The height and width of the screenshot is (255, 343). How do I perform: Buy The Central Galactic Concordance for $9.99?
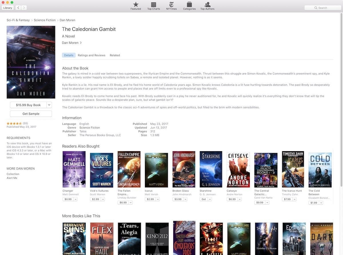(260, 203)
